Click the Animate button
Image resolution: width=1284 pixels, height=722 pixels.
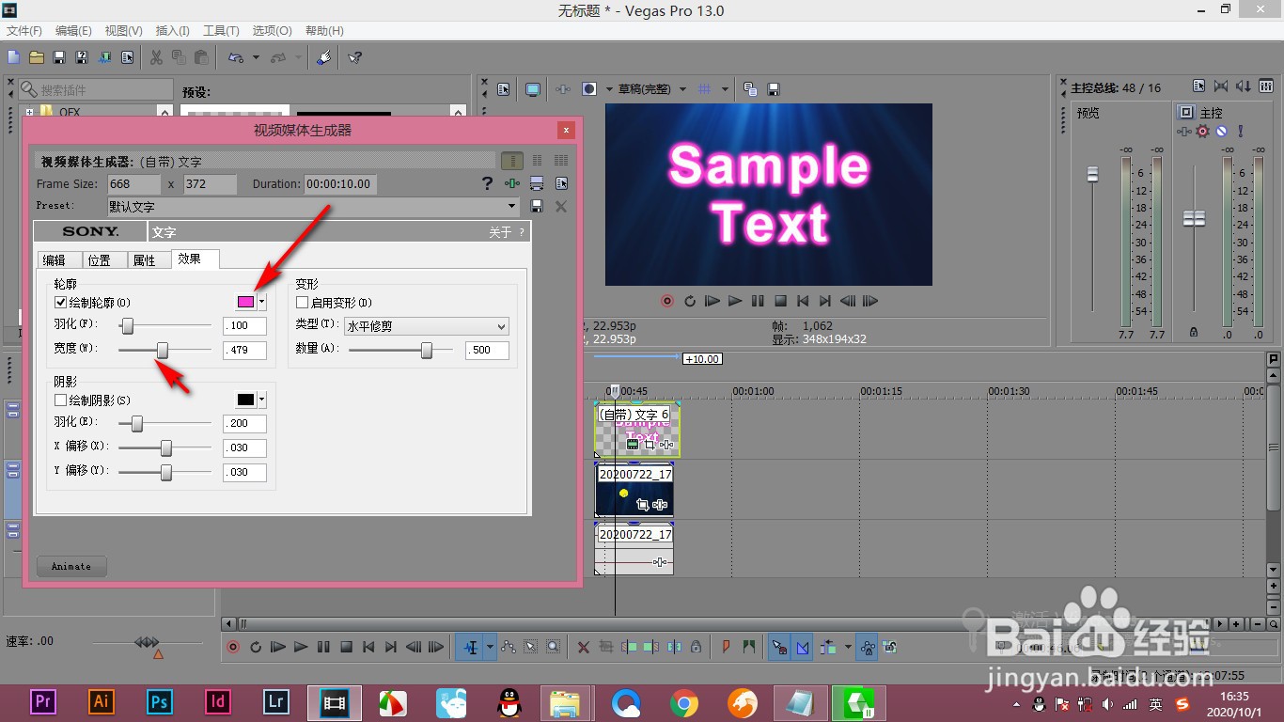(71, 567)
